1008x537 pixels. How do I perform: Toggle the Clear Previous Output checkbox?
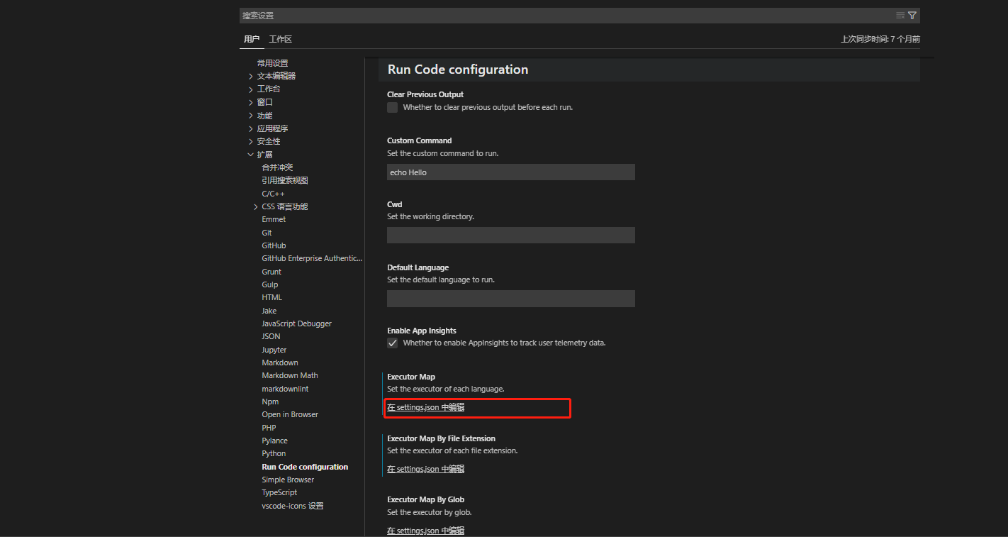(x=393, y=108)
